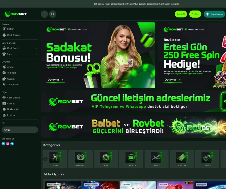Select the Tombala category tile
Image resolution: width=226 pixels, height=189 pixels.
point(182,159)
